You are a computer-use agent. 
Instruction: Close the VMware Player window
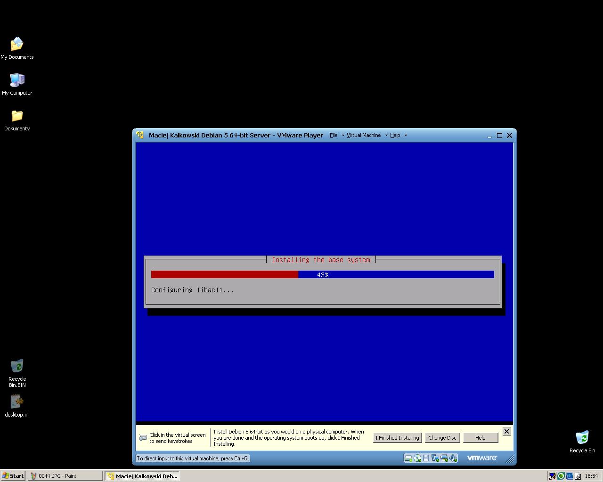click(x=509, y=136)
